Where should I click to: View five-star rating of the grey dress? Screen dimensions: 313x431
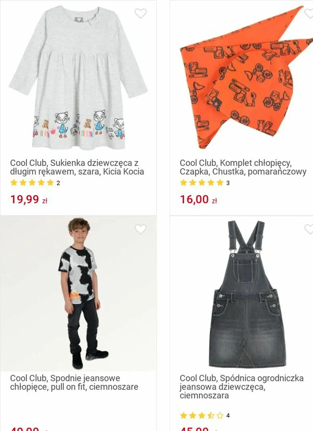click(32, 183)
